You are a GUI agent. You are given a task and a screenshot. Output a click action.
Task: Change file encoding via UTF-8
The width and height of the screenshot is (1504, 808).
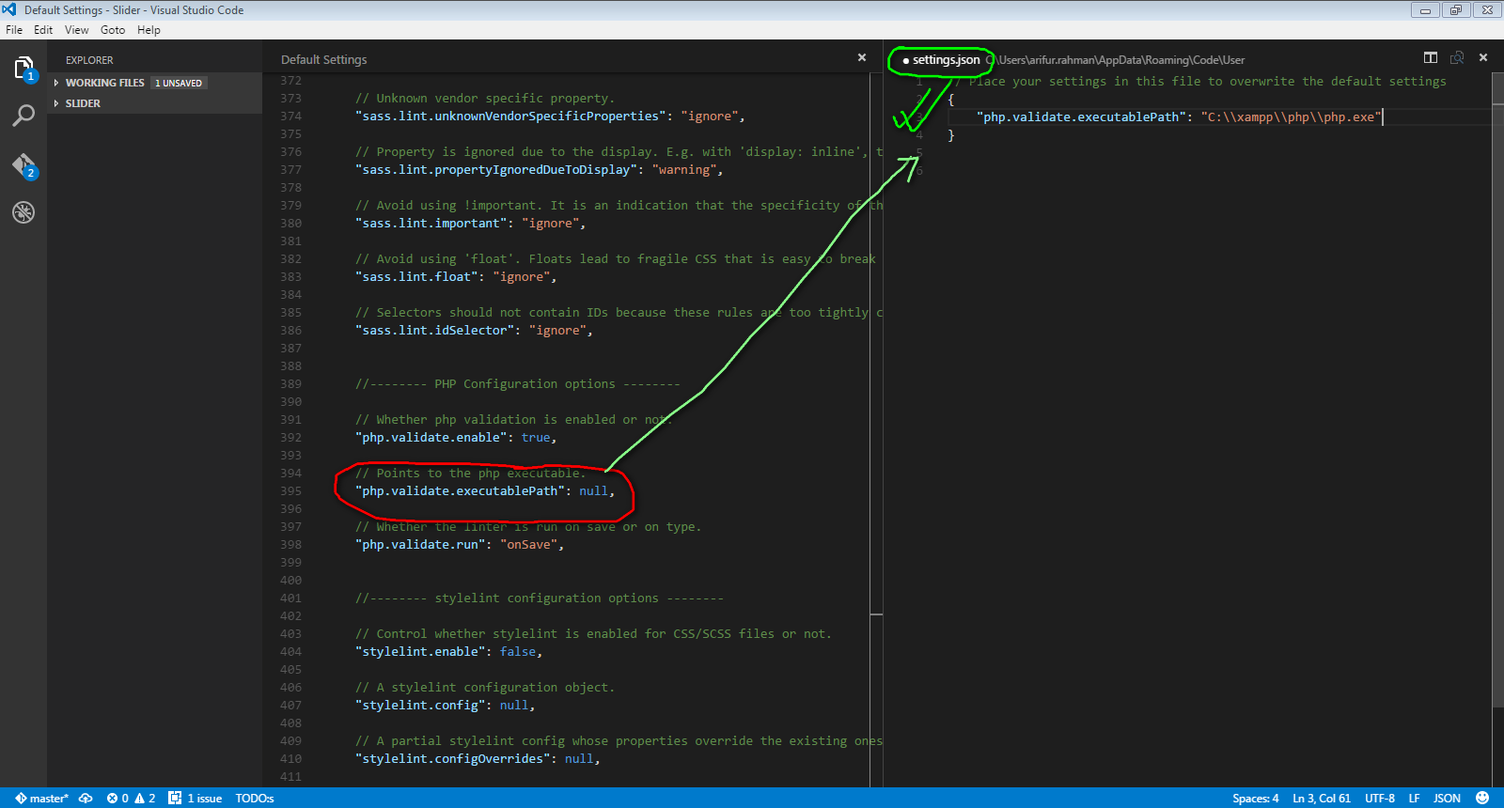coord(1380,799)
